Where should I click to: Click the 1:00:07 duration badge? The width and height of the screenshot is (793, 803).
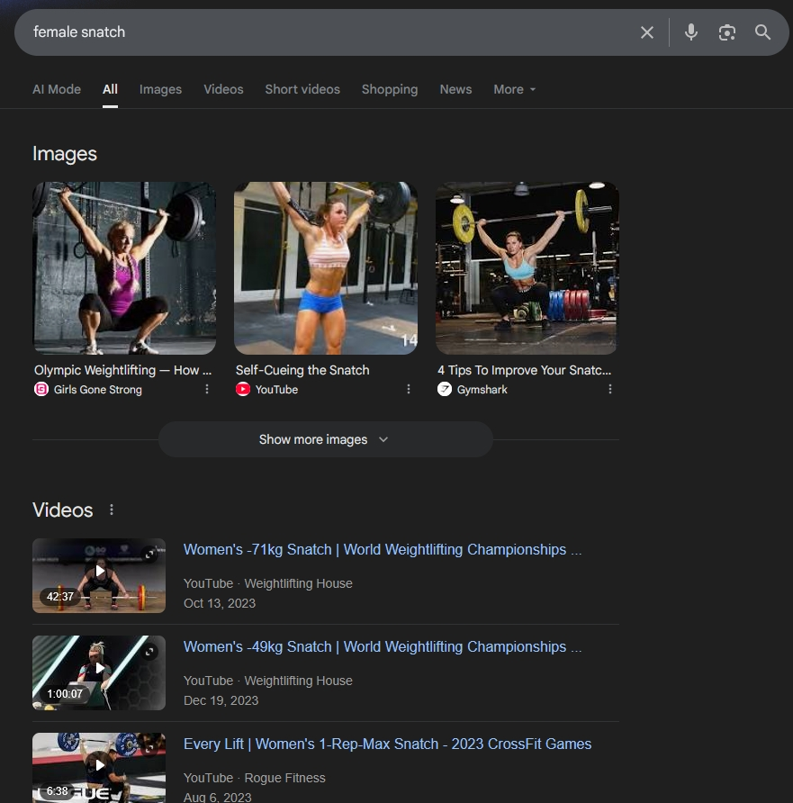[65, 694]
